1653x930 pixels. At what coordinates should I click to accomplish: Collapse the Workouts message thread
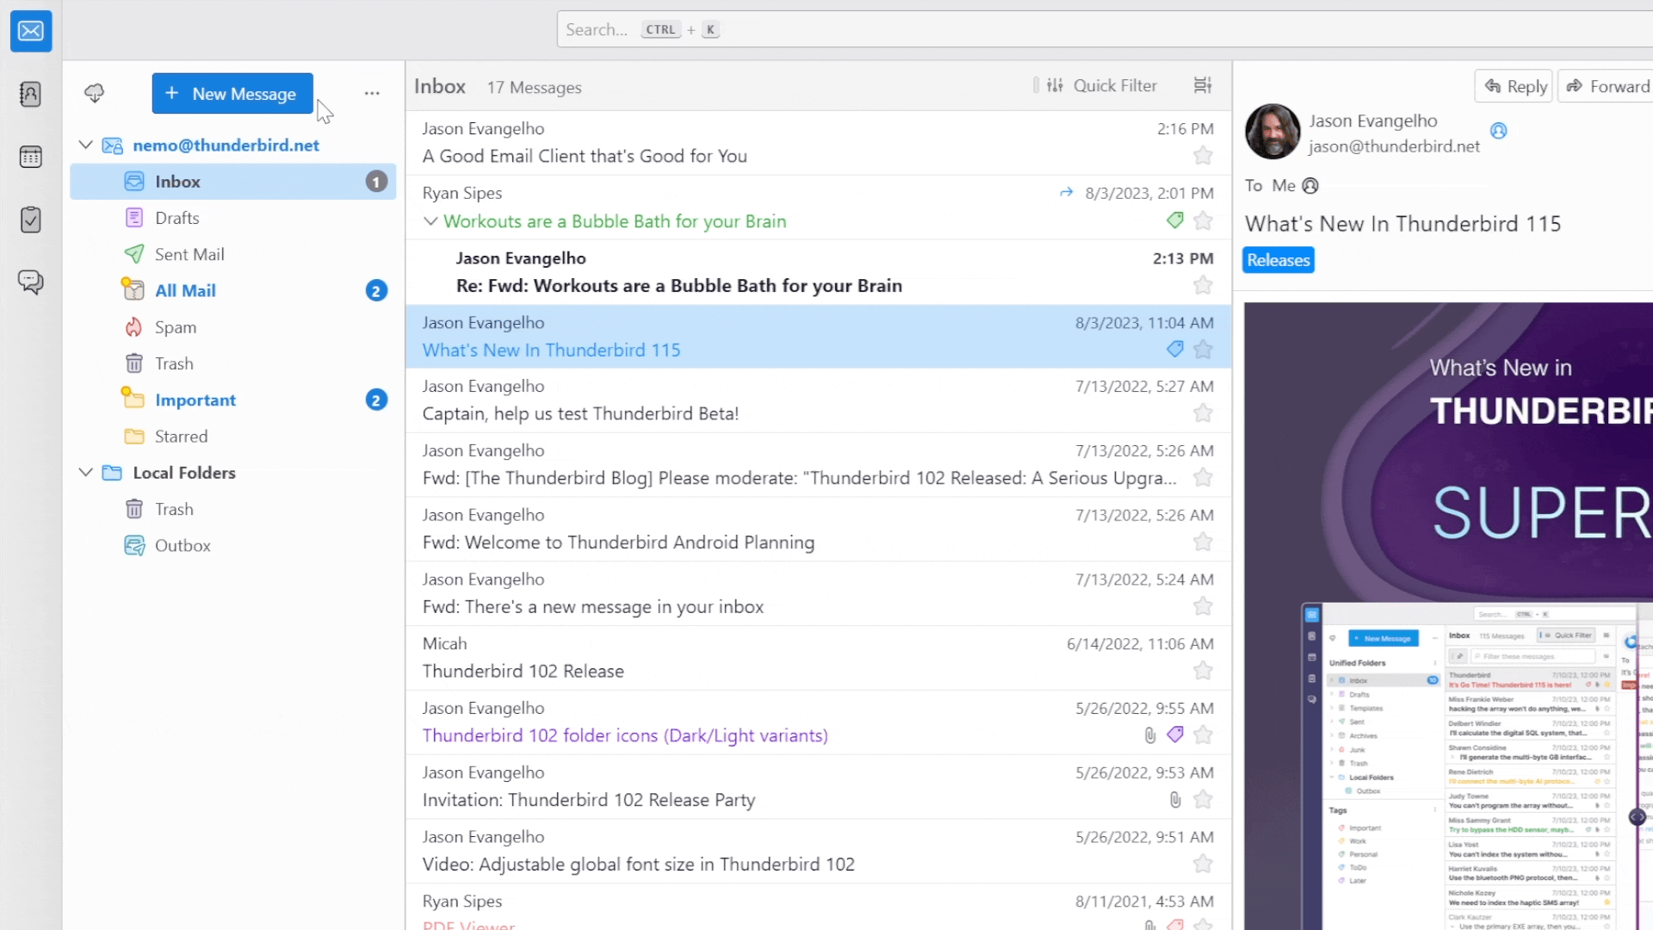click(x=430, y=221)
